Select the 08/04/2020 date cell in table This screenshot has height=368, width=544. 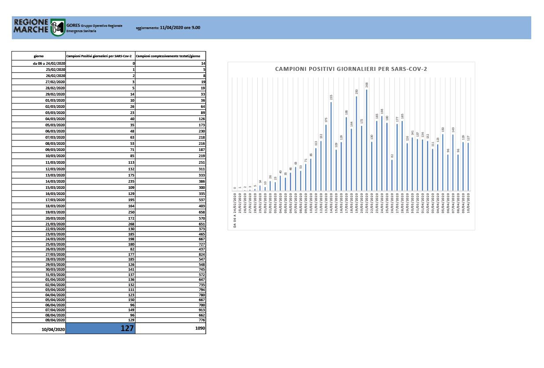[x=38, y=315]
